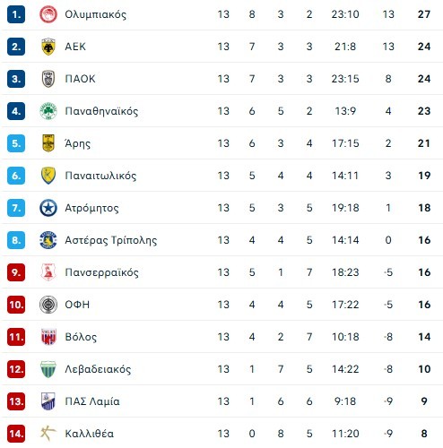443x448 pixels.
Task: Click the Πανσερραϊκός red logo
Action: tap(48, 272)
